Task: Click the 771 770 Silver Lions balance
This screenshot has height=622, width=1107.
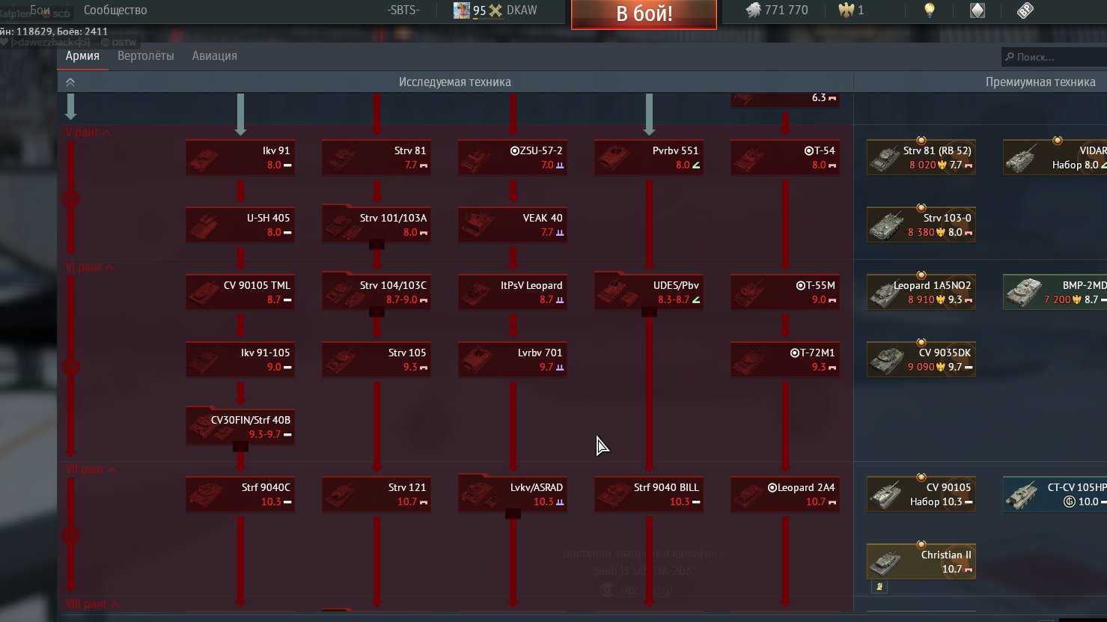Action: pyautogui.click(x=787, y=10)
